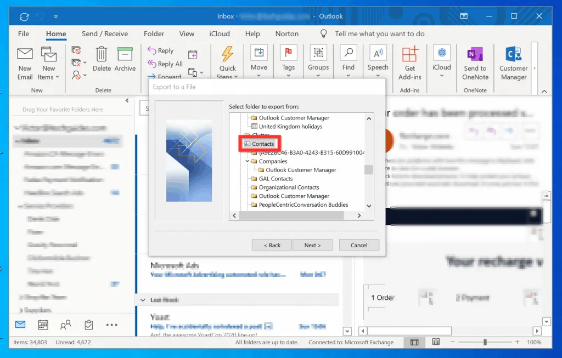Open the Quick Steps gallery
Viewport: 562px width, 358px height.
tap(227, 62)
